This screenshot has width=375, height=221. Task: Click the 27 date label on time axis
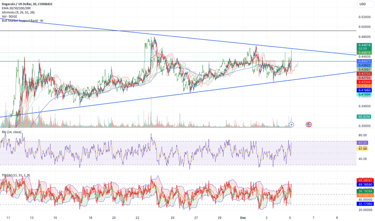(196, 218)
